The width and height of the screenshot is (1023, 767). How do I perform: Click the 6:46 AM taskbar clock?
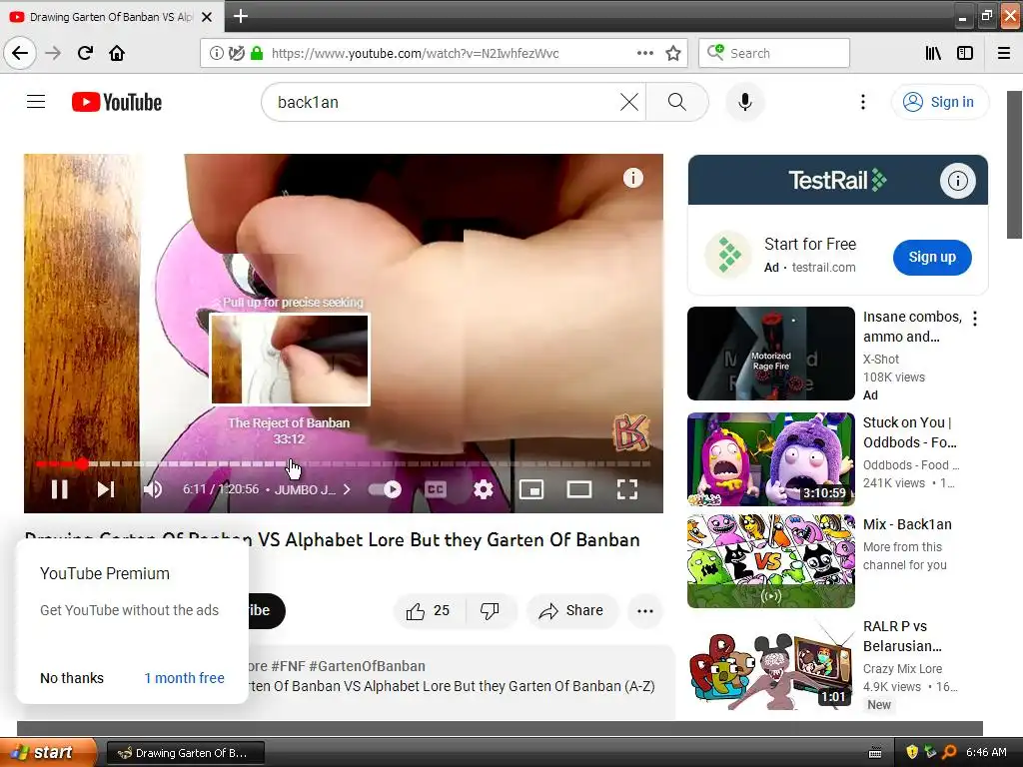[x=986, y=752]
